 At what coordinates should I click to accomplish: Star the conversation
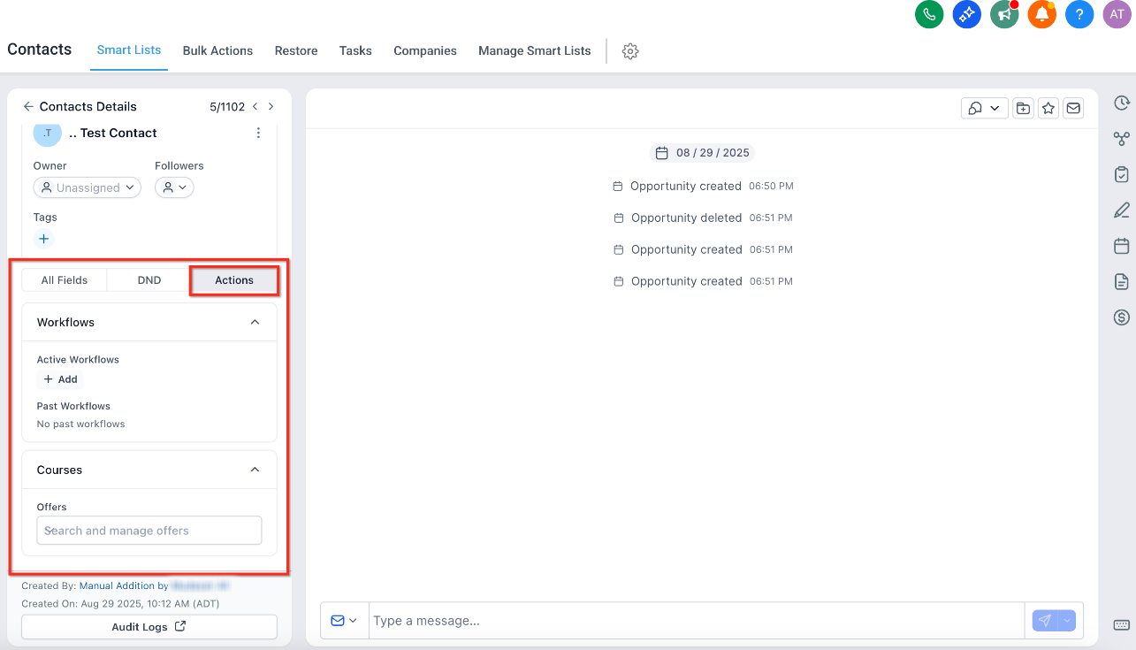pos(1048,108)
